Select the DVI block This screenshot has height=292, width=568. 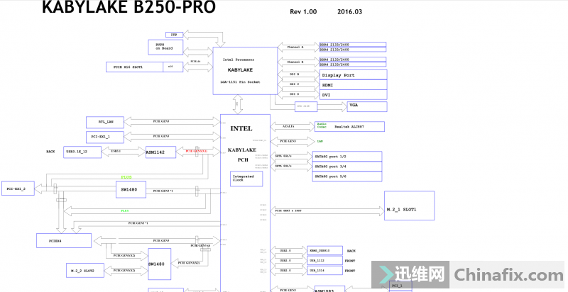pos(353,95)
